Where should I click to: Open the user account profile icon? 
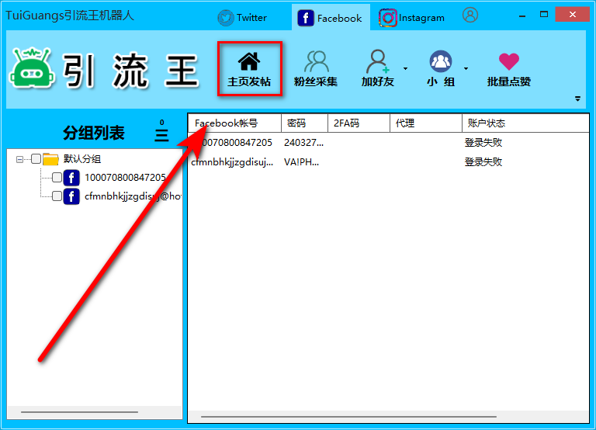470,15
